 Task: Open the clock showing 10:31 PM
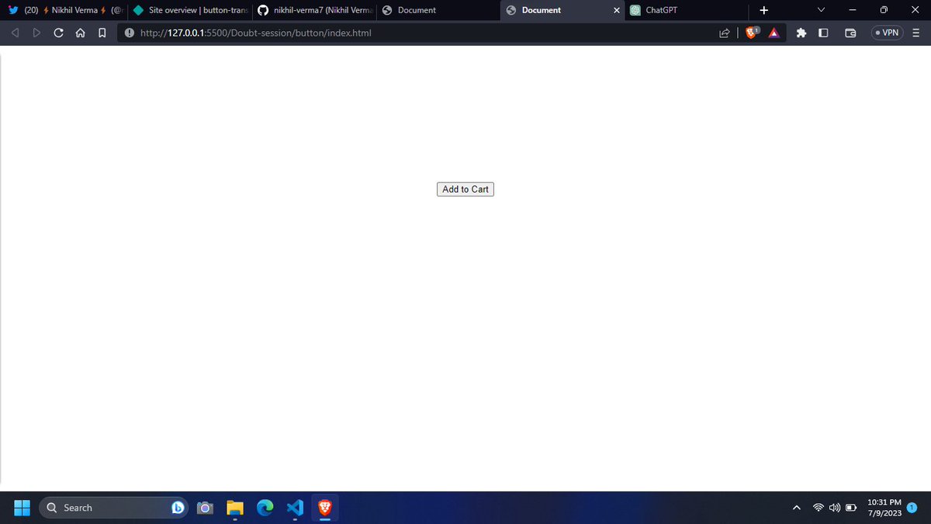pos(884,508)
